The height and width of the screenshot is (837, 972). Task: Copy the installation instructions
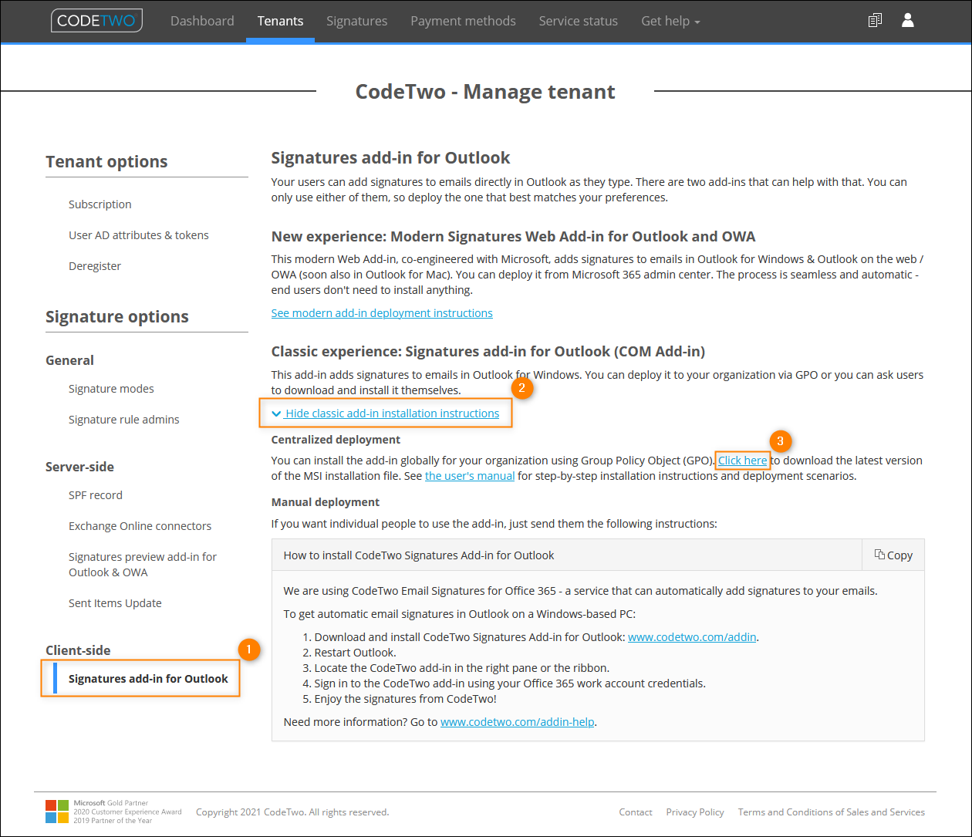893,555
